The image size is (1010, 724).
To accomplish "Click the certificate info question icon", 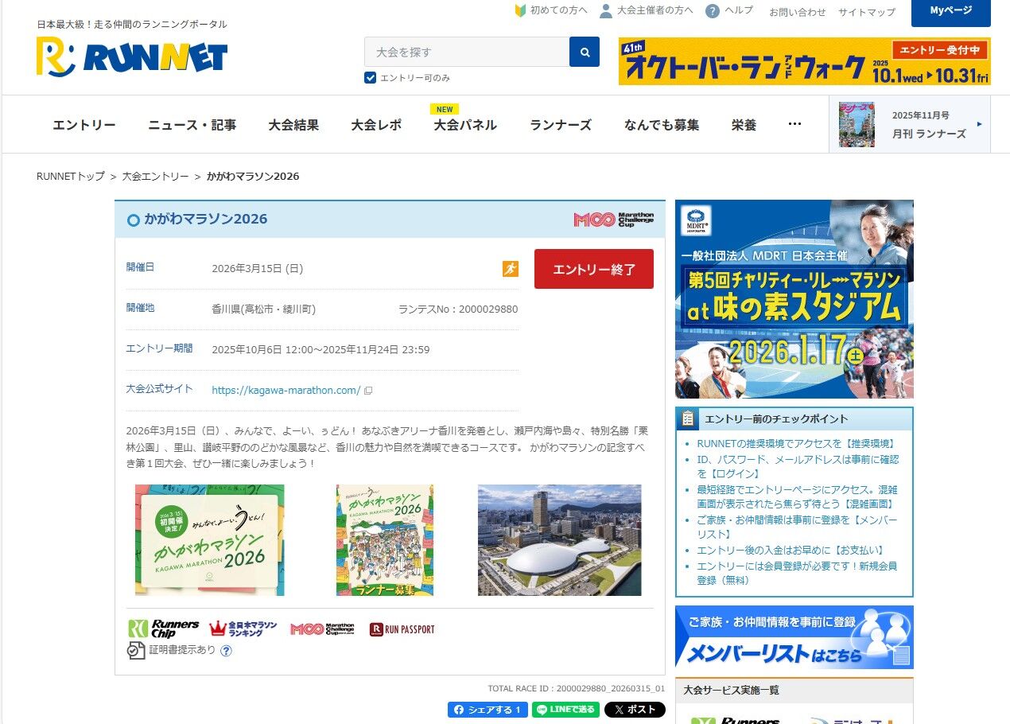I will (226, 650).
